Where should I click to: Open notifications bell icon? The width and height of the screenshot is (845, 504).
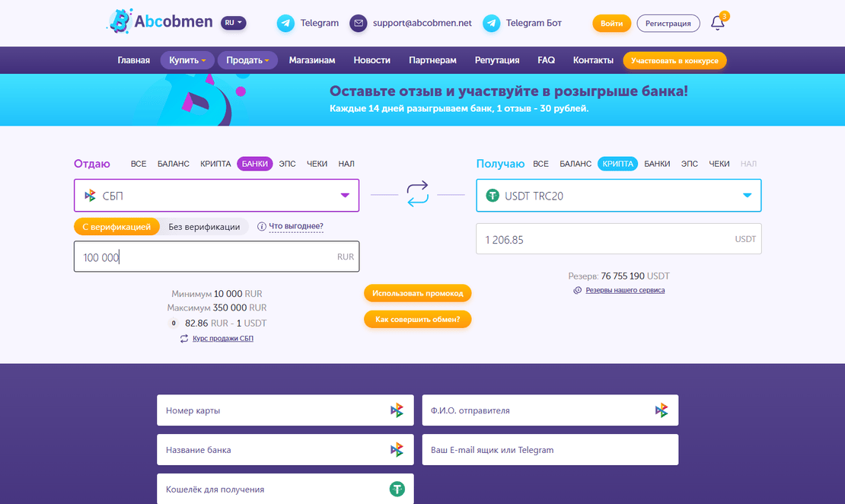click(x=717, y=23)
